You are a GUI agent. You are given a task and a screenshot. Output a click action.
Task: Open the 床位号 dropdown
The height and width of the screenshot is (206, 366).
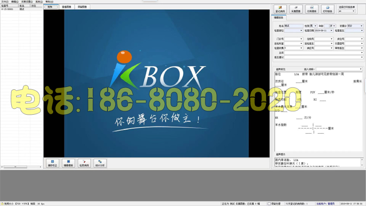[362, 39]
